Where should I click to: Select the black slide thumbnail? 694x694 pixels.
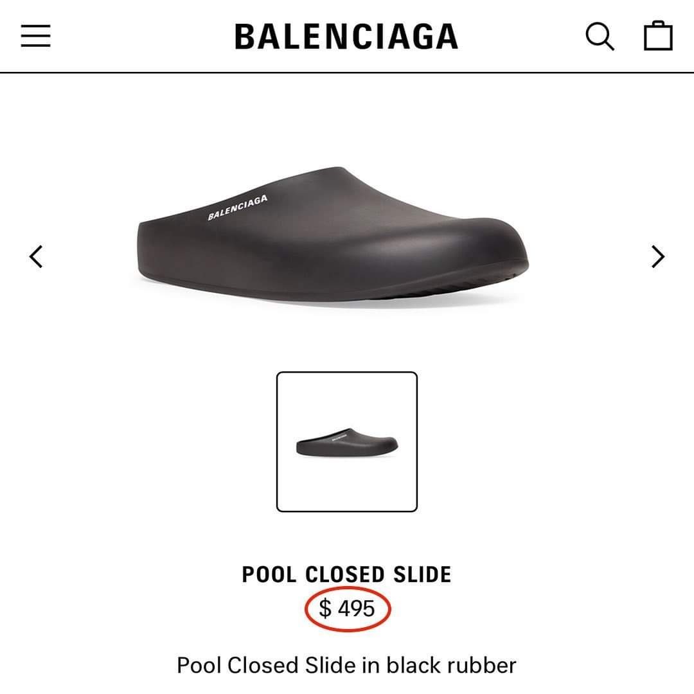[346, 441]
